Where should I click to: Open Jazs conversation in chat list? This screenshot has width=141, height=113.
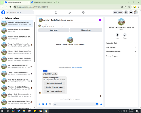click(x=17, y=102)
